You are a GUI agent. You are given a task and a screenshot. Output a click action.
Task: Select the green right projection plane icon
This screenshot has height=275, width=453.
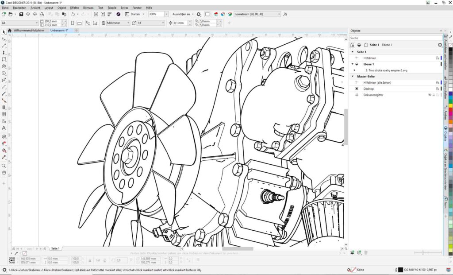point(230,14)
